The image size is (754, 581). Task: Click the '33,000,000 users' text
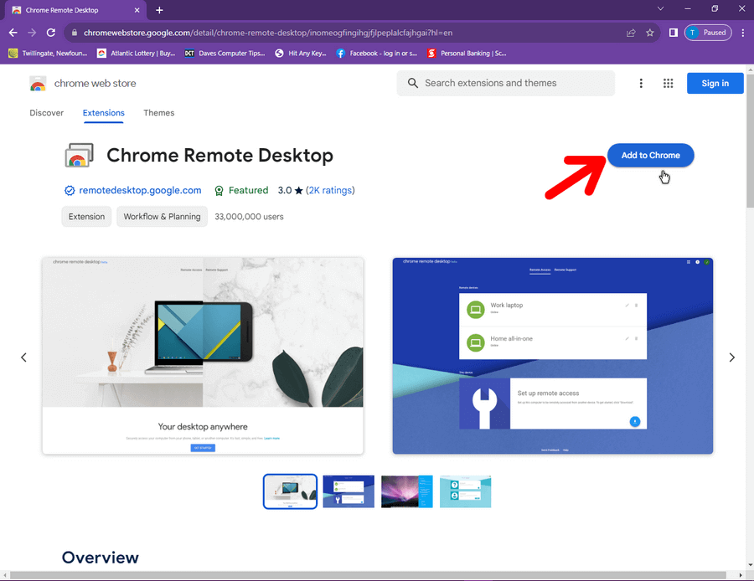click(249, 217)
